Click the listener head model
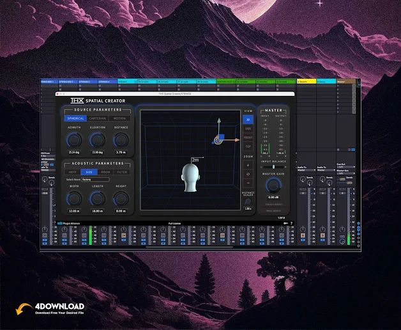The height and width of the screenshot is (330, 401). point(190,178)
